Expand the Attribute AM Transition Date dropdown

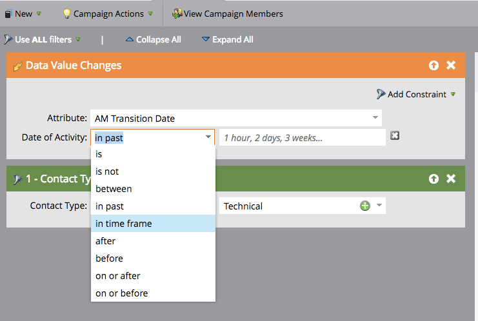coord(375,117)
